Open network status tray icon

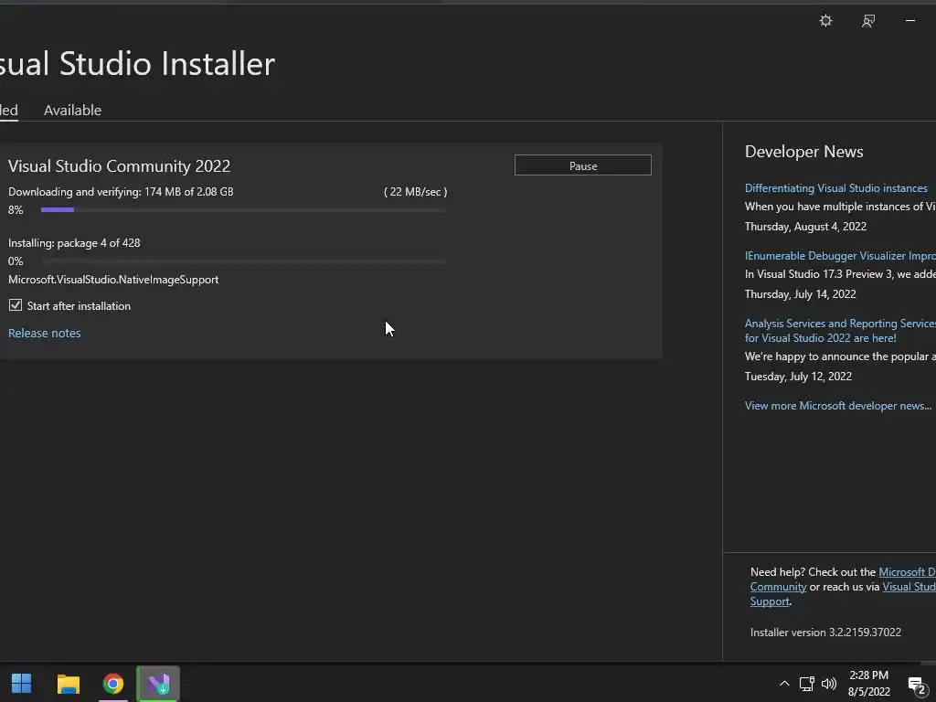[806, 684]
